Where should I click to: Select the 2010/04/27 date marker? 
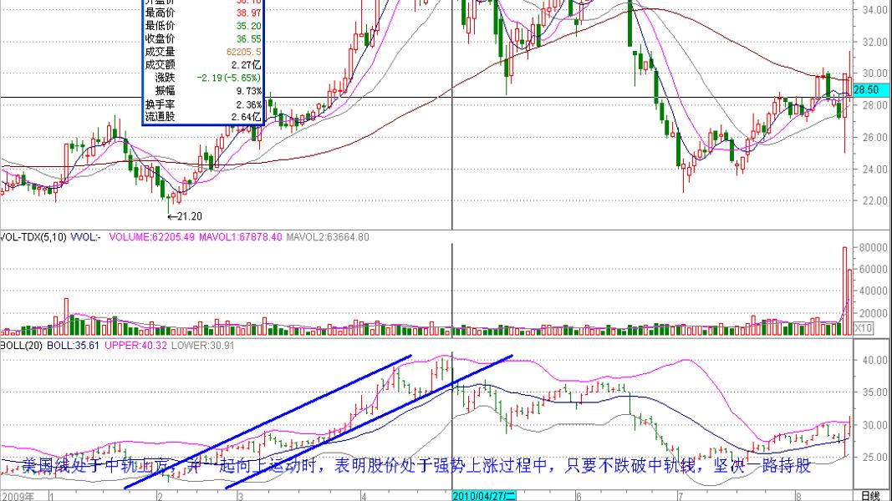click(x=483, y=496)
